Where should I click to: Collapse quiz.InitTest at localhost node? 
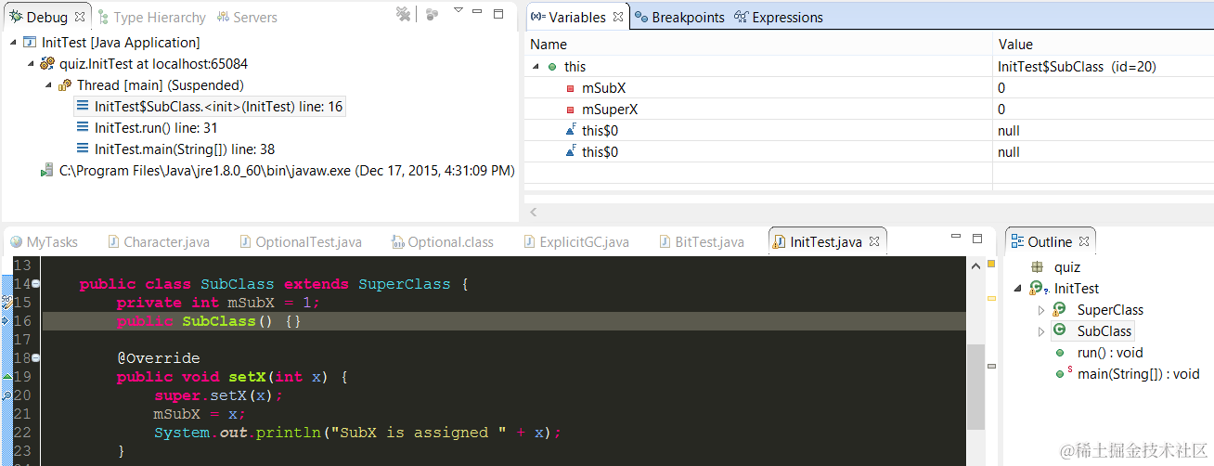click(31, 64)
